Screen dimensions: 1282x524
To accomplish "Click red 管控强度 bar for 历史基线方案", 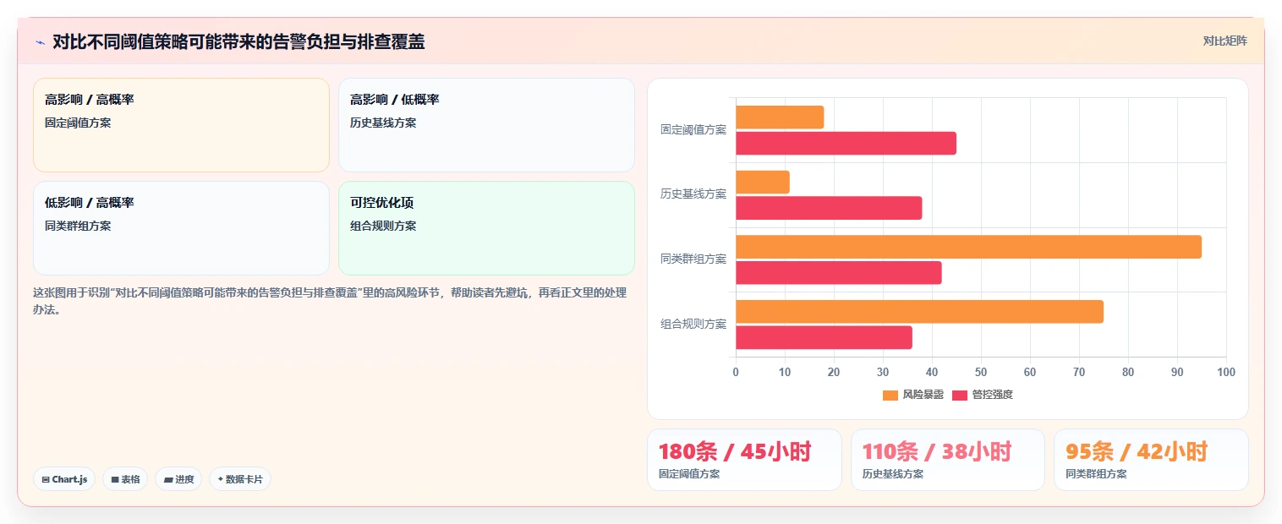I will pyautogui.click(x=829, y=208).
